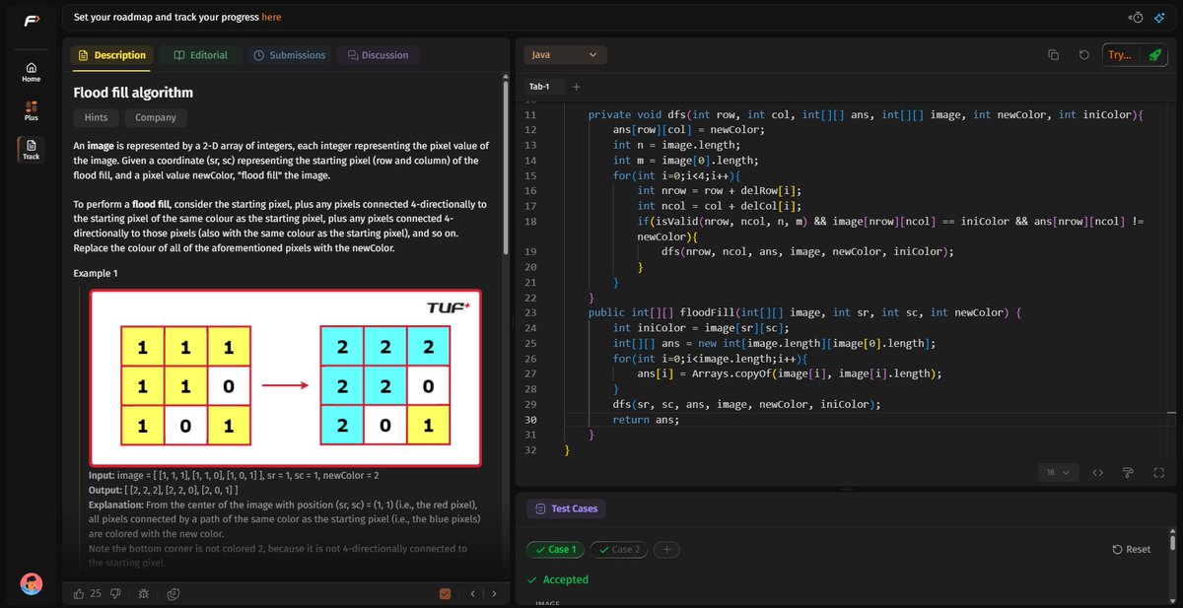The width and height of the screenshot is (1183, 608).
Task: Click the description panel scrollbar
Action: tap(507, 168)
